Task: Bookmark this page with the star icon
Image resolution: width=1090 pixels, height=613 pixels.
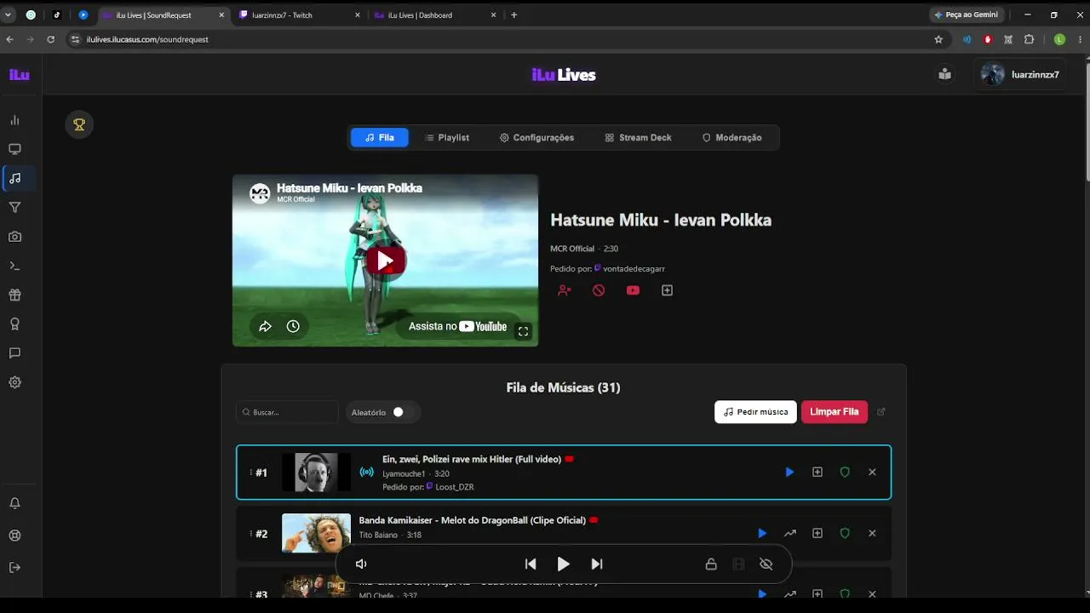Action: click(938, 39)
